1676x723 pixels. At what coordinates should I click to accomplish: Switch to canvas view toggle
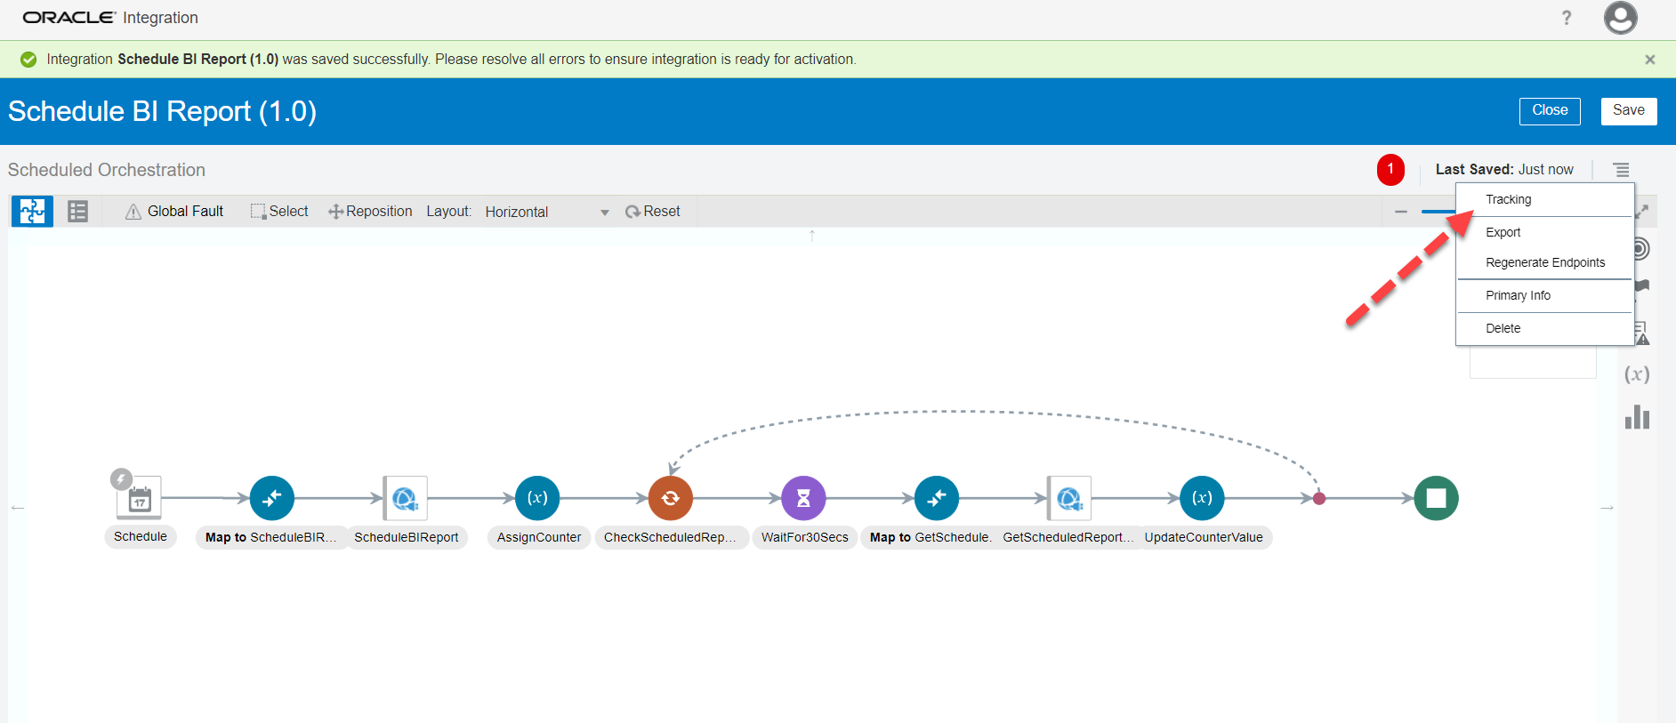[32, 212]
